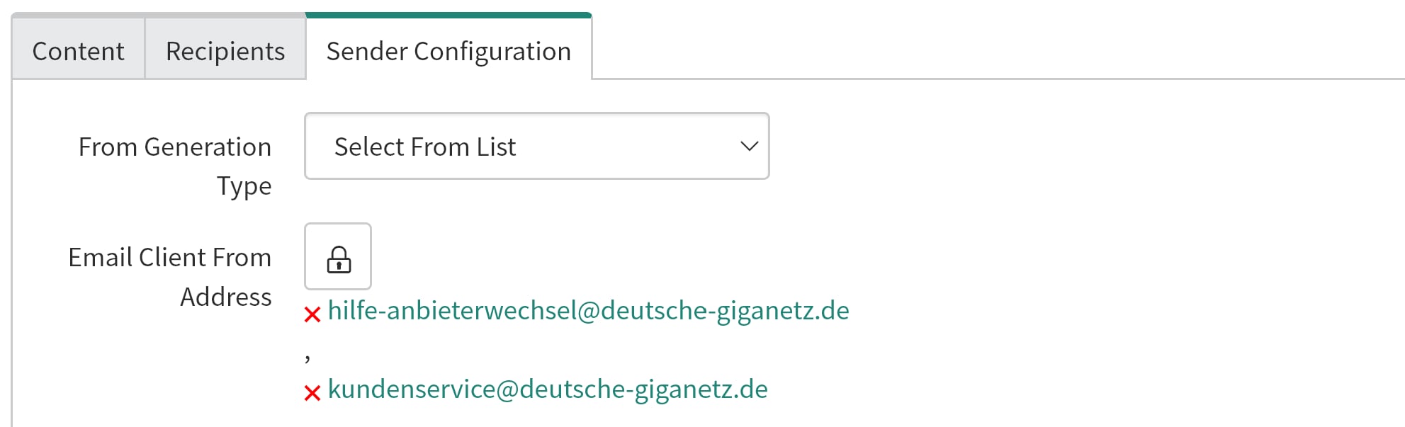Image resolution: width=1405 pixels, height=427 pixels.
Task: Open the Recipients tab
Action: [225, 50]
